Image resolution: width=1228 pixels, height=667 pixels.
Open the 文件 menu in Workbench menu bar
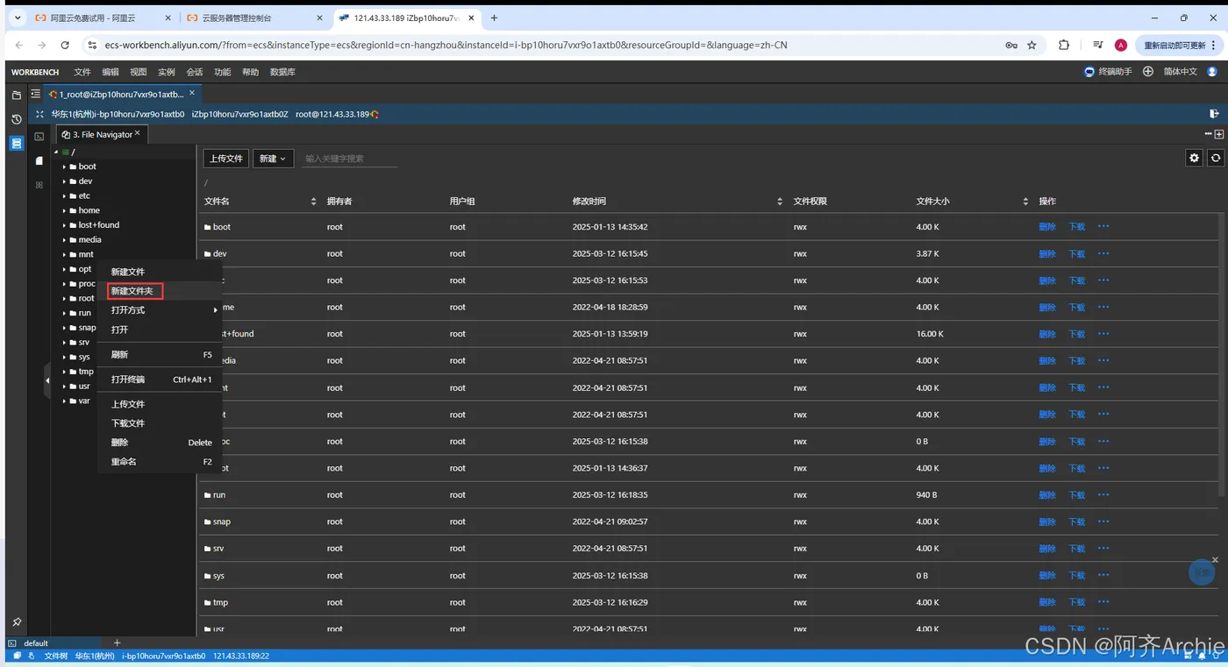pos(82,72)
